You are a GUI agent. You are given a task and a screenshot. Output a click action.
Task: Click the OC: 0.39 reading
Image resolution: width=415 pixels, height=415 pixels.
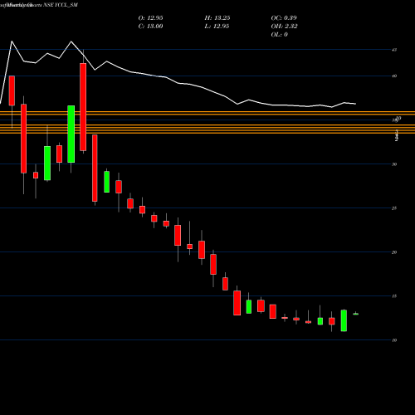[284, 18]
